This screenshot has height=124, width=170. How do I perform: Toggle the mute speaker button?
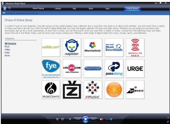click(101, 119)
